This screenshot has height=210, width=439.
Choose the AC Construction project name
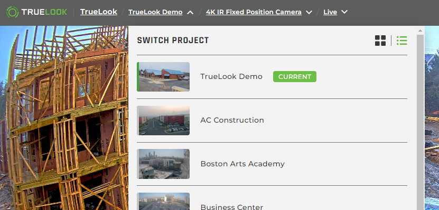coord(232,120)
